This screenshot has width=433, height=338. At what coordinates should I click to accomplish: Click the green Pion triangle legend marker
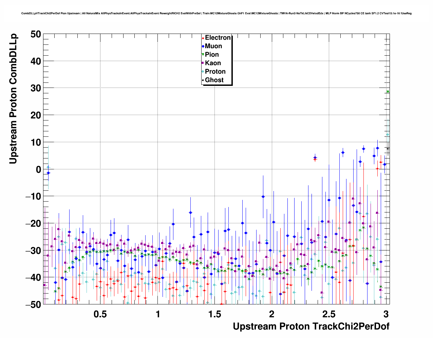[x=203, y=55]
